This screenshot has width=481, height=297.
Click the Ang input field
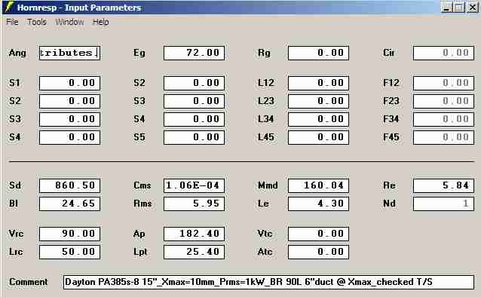69,53
